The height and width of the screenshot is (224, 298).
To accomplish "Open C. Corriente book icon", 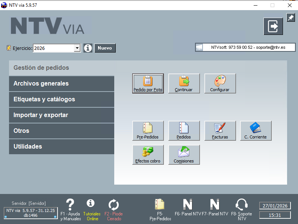I will (x=256, y=131).
